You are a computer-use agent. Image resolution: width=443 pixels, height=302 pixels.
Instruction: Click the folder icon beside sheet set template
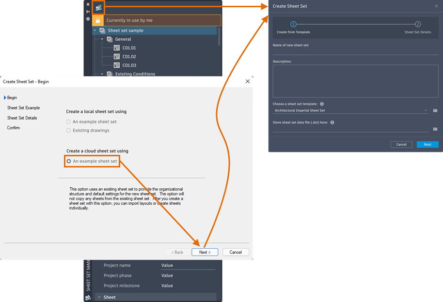pyautogui.click(x=435, y=110)
